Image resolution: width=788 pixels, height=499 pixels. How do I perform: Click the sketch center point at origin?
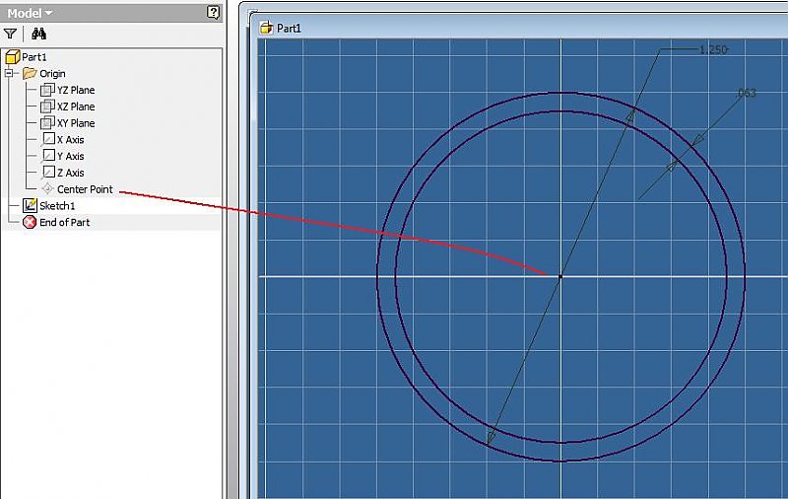560,276
